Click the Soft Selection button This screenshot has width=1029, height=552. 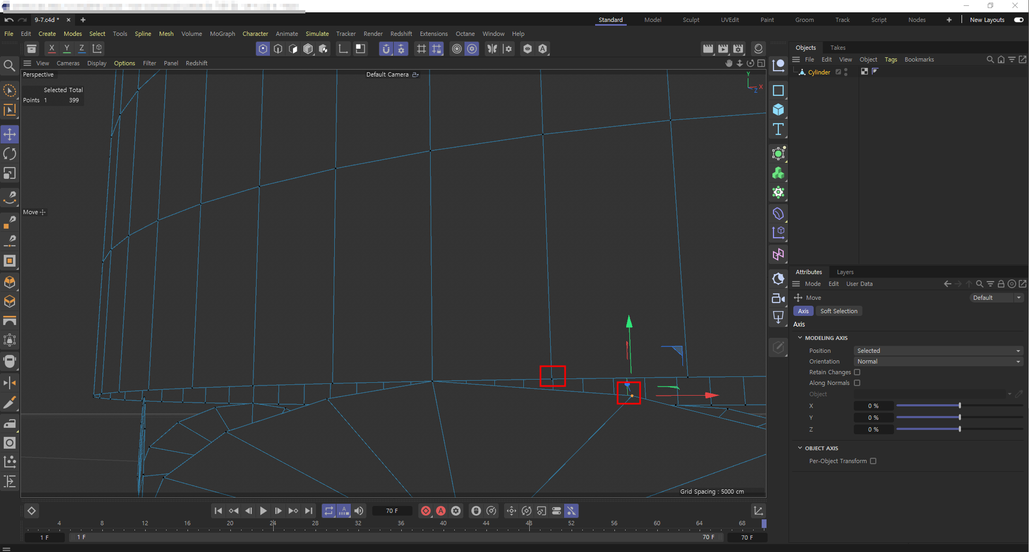point(839,312)
